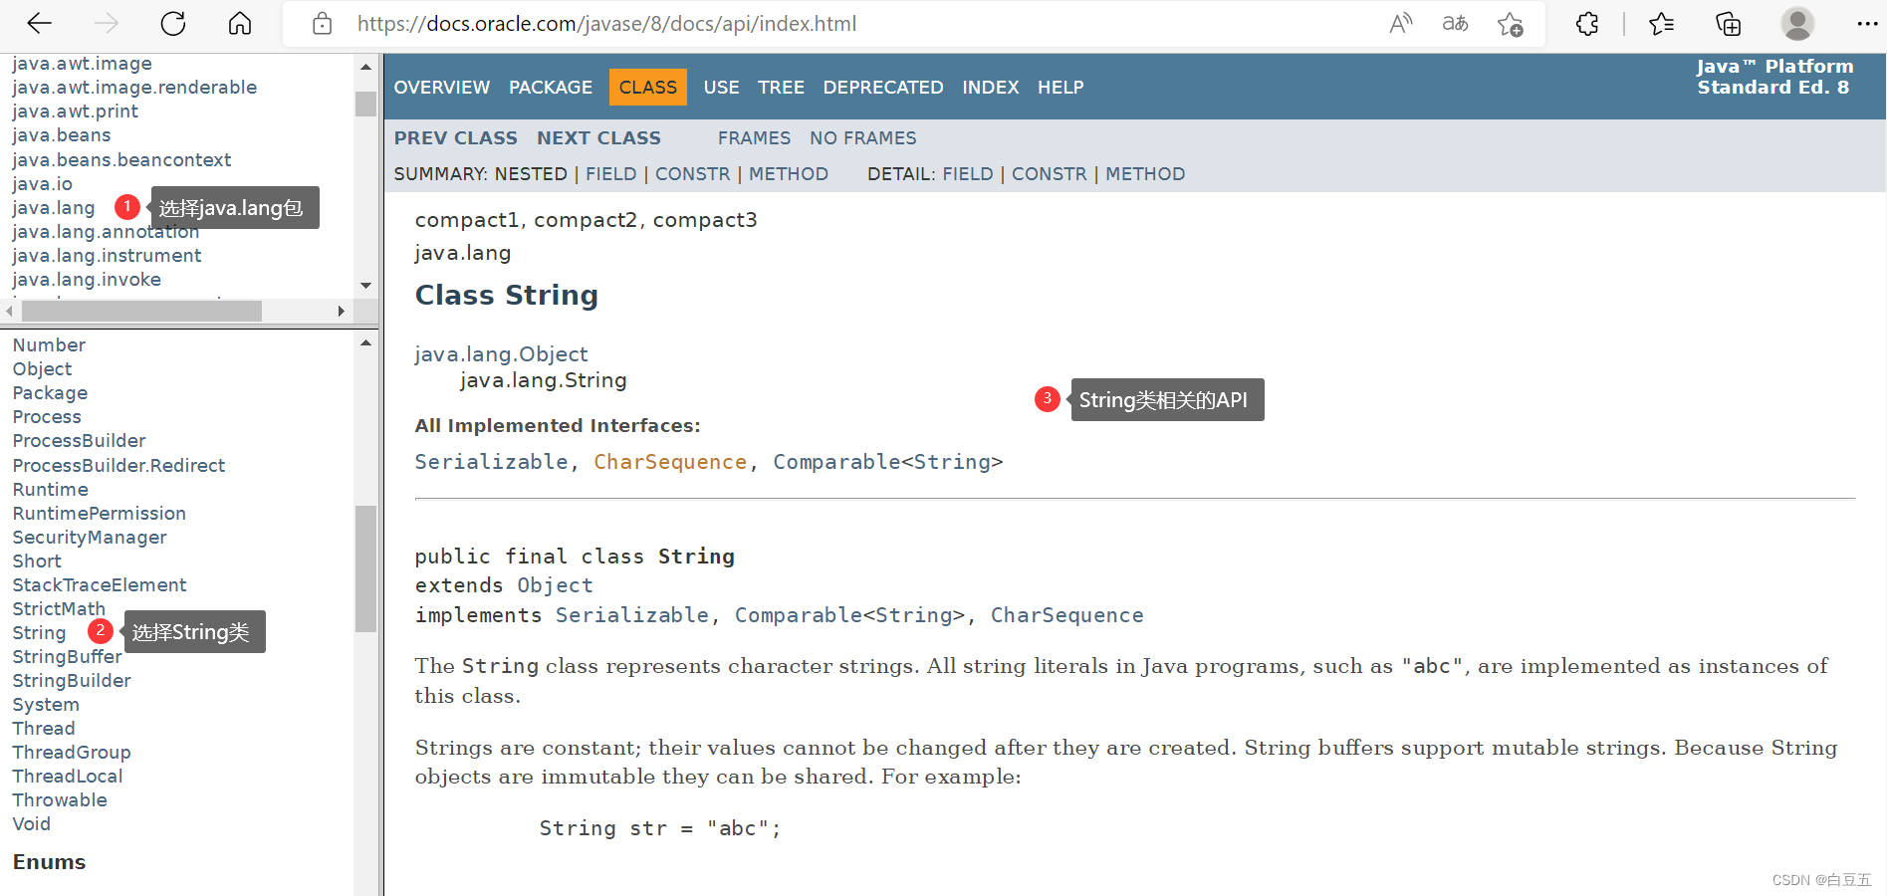Viewport: 1887px width, 896px height.
Task: Jump to CONSTR in the detail row
Action: click(1050, 174)
